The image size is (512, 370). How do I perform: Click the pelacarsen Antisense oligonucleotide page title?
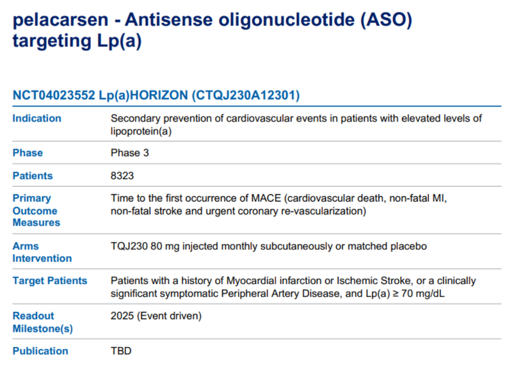211,30
